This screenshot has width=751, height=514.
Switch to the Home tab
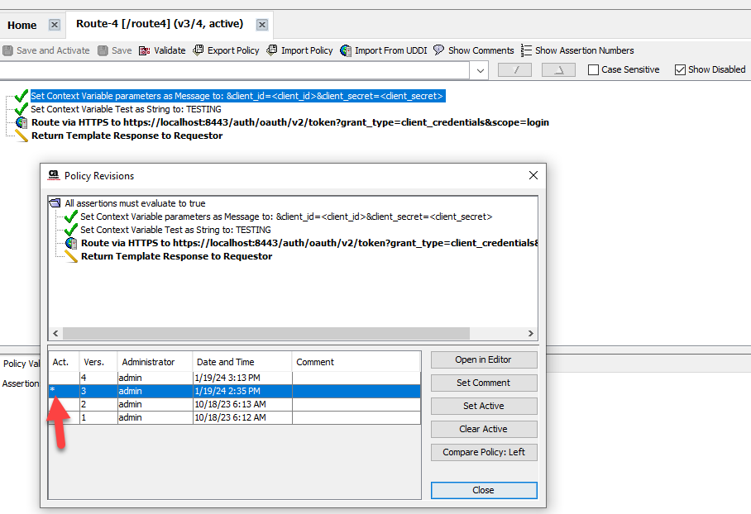tap(22, 25)
